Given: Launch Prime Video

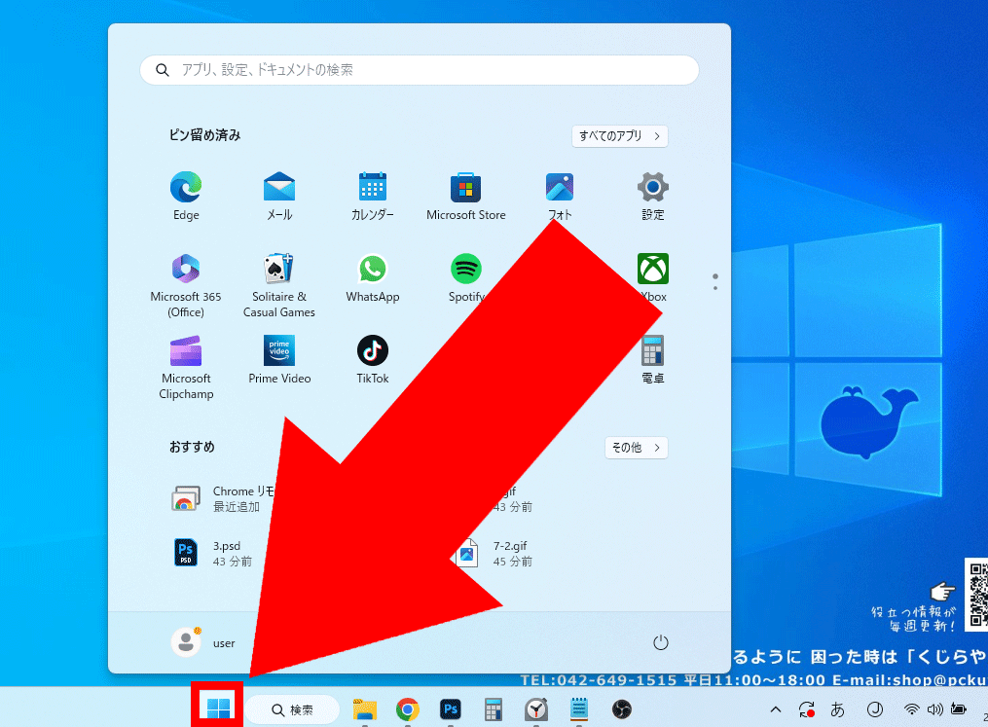Looking at the screenshot, I should (x=279, y=360).
